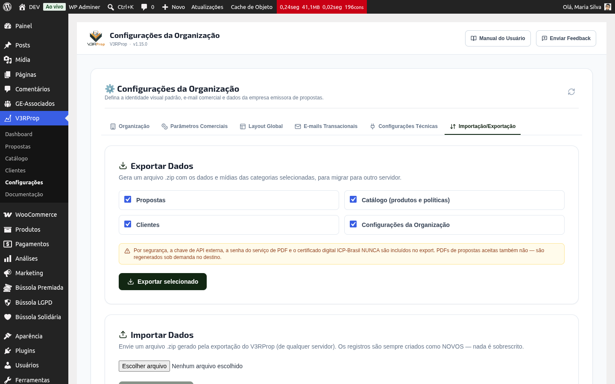Image resolution: width=615 pixels, height=384 pixels.
Task: Uncheck Catálogo (produtos e políticas) checkbox
Action: click(x=353, y=199)
